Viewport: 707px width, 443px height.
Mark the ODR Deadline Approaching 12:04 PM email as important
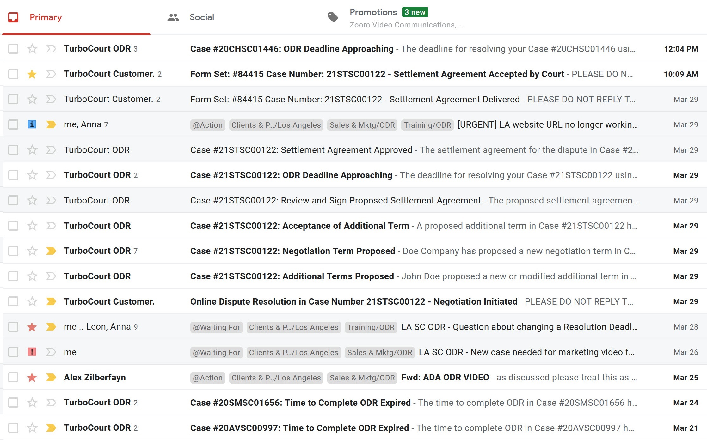click(51, 49)
